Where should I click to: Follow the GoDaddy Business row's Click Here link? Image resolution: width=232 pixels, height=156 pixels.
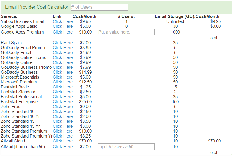63,72
